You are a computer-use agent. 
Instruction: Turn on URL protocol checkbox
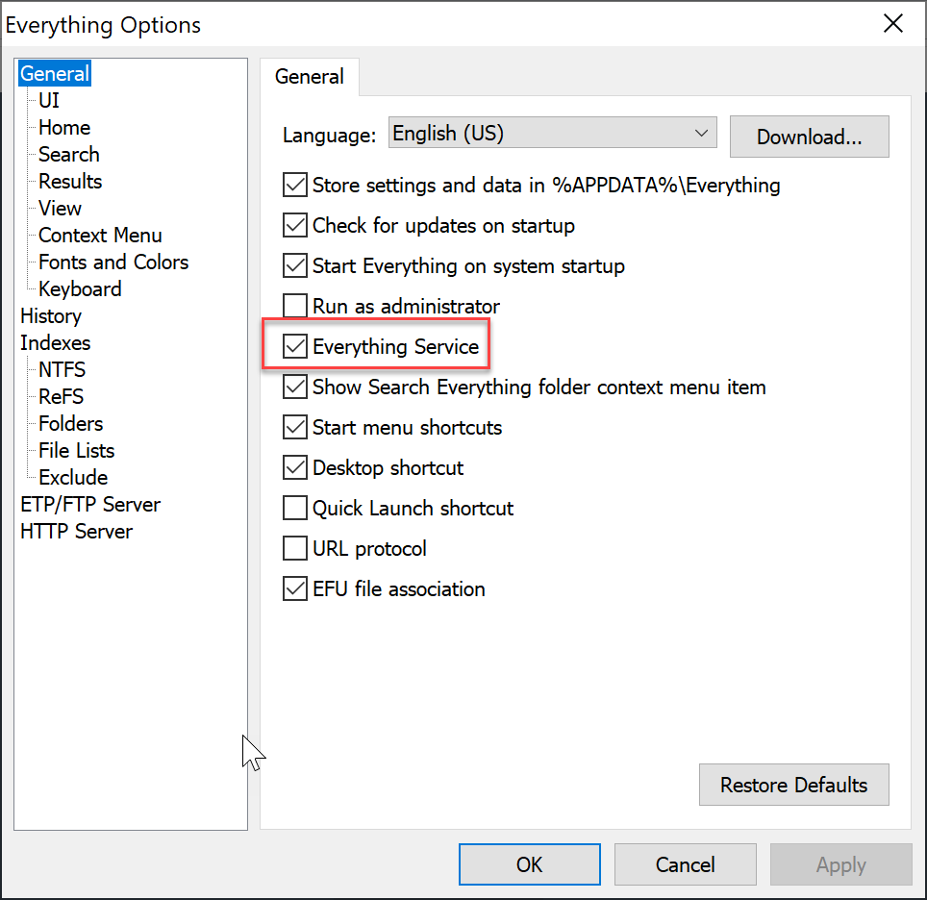click(294, 548)
